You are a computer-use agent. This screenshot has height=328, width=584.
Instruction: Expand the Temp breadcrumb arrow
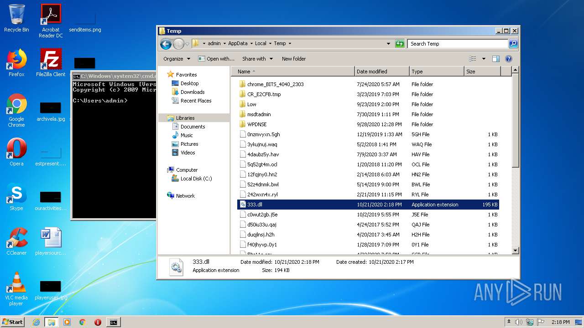pos(289,44)
